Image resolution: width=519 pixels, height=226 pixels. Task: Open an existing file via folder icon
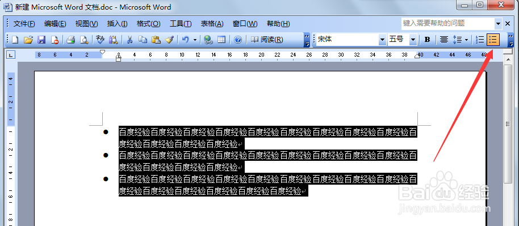click(x=28, y=40)
